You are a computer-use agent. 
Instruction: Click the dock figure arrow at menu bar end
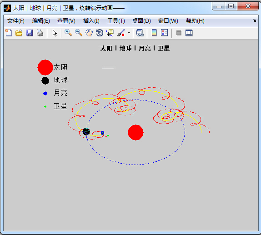coord(254,20)
